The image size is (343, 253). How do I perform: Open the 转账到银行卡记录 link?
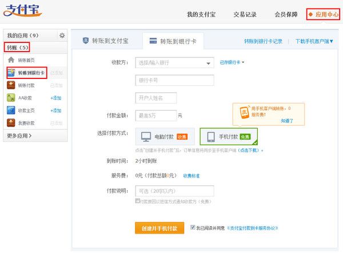coord(263,42)
